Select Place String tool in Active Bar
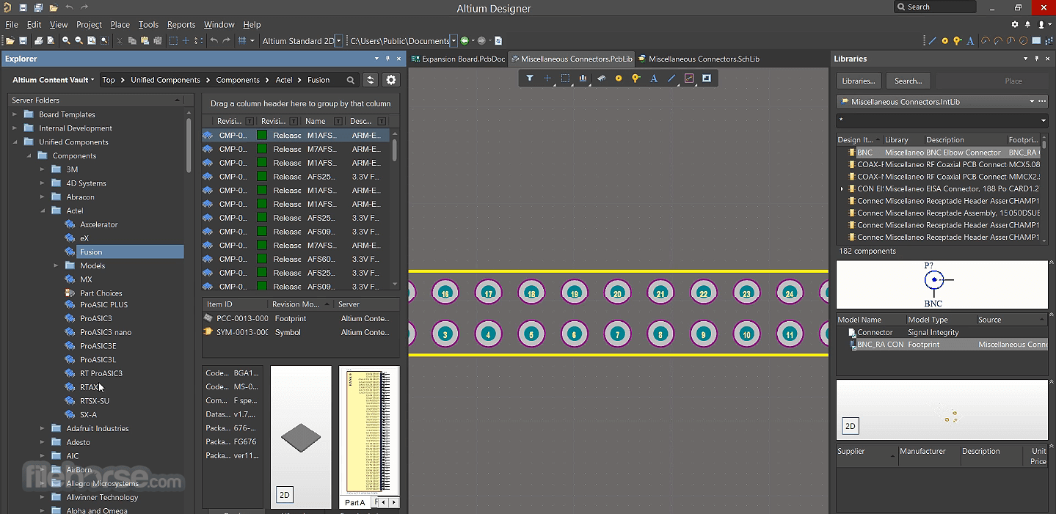The height and width of the screenshot is (514, 1056). (x=654, y=78)
